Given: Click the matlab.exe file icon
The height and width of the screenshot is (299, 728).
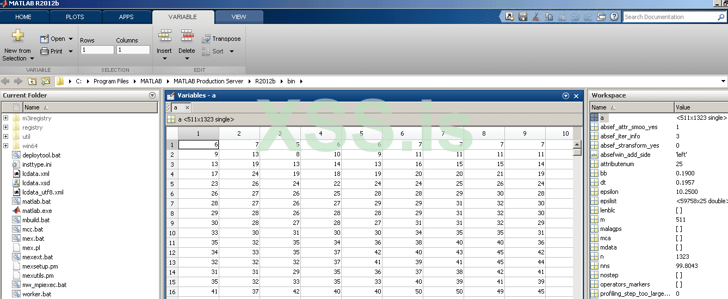Looking at the screenshot, I should [x=16, y=211].
